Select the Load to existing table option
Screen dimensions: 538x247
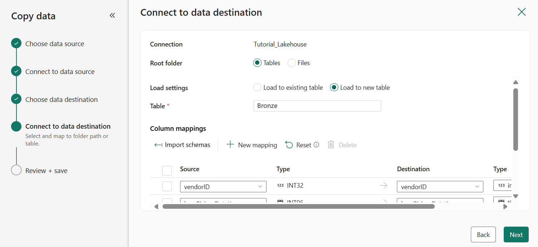[x=257, y=88]
